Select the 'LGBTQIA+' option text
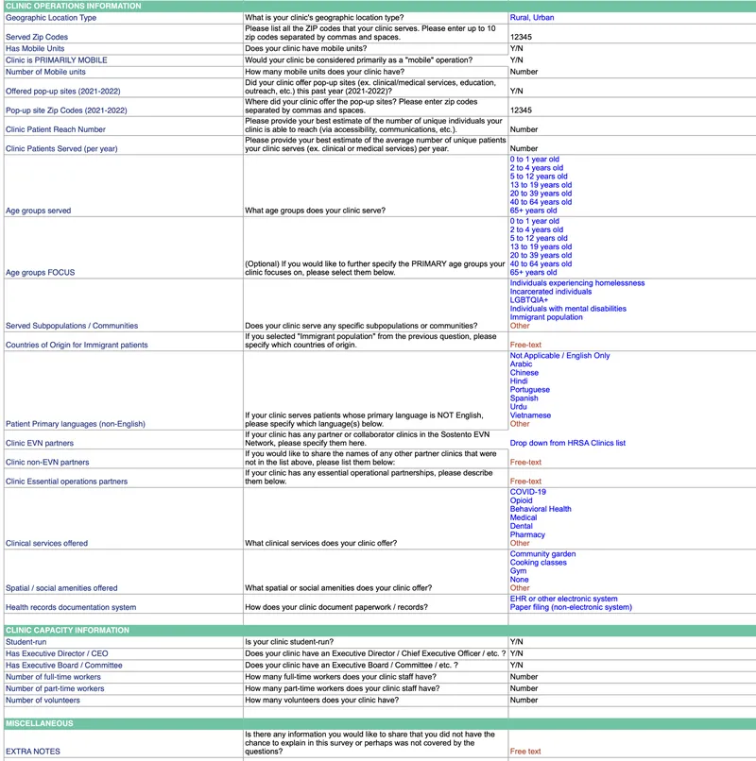This screenshot has width=756, height=761. pos(529,300)
